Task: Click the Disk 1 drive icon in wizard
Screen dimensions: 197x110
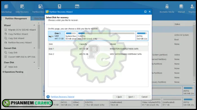Action: [x=51, y=36]
